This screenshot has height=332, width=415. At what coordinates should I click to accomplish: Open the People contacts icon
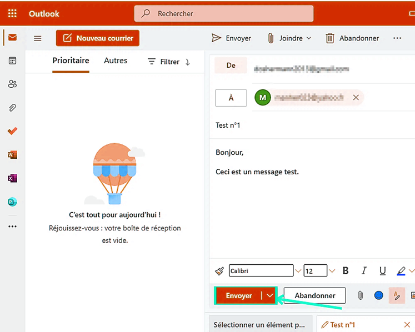coord(12,84)
